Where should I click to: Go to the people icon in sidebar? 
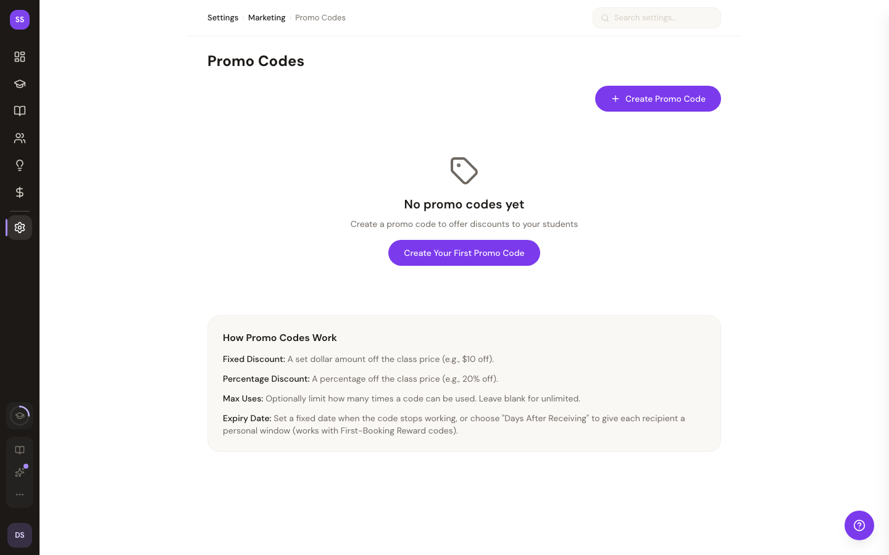click(x=20, y=138)
